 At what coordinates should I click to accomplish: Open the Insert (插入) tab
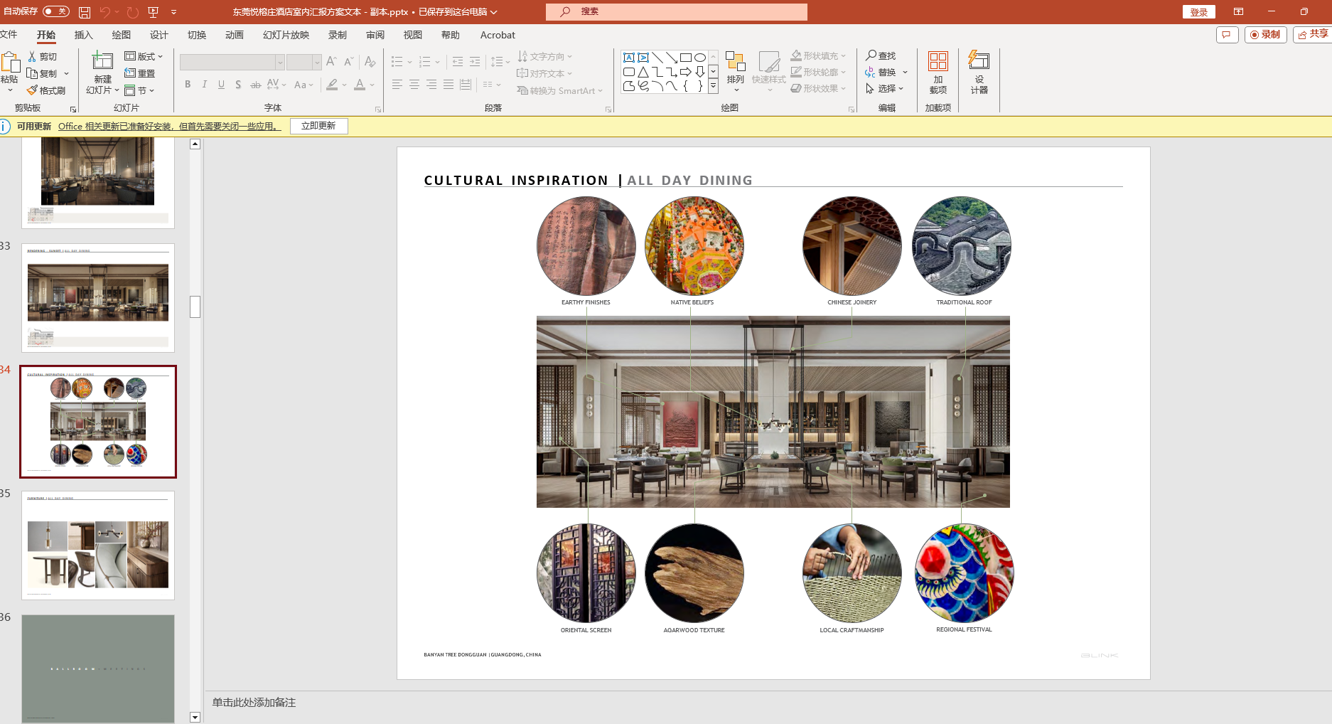pyautogui.click(x=84, y=35)
